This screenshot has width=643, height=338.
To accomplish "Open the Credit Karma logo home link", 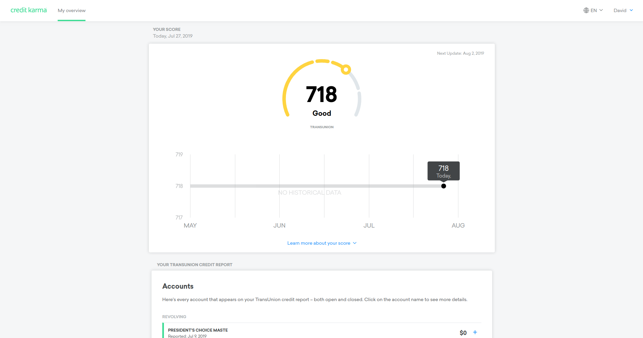I will click(28, 10).
